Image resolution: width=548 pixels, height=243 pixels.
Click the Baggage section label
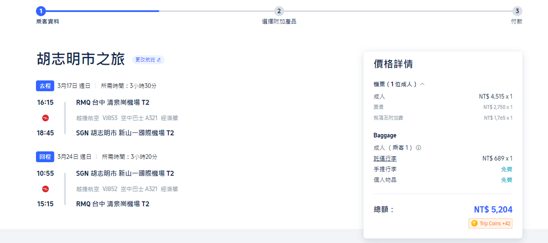[x=385, y=135]
